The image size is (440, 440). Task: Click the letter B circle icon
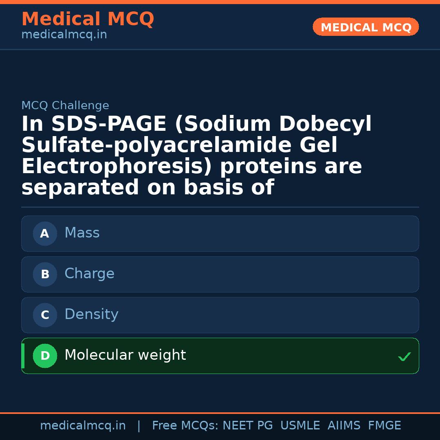click(45, 275)
